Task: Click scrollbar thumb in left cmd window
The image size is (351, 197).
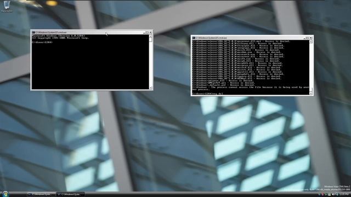Action: pos(151,39)
